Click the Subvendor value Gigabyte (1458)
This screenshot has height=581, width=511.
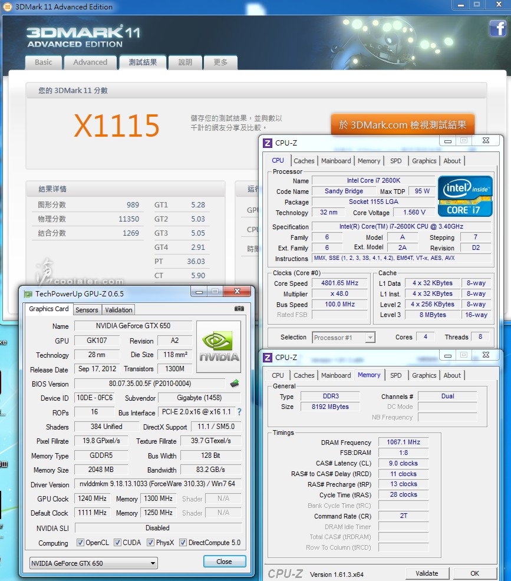(199, 398)
